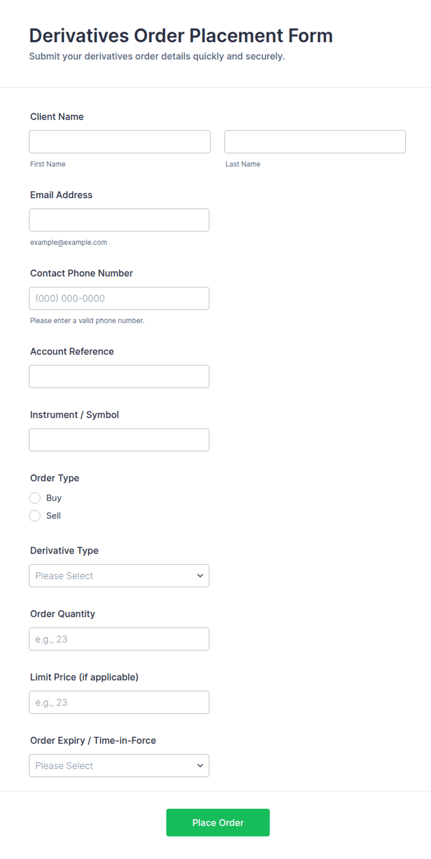Open the Derivative Type dropdown
The height and width of the screenshot is (859, 431).
click(x=119, y=575)
